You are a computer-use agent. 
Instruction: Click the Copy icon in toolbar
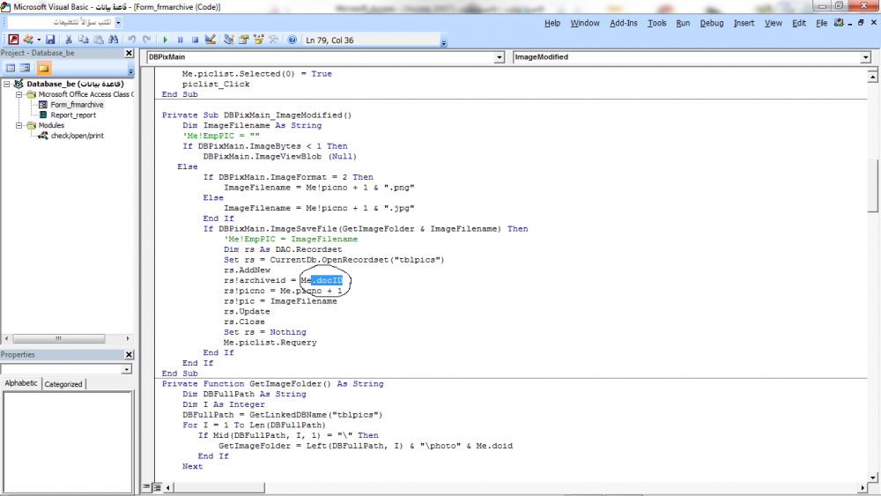click(x=83, y=40)
